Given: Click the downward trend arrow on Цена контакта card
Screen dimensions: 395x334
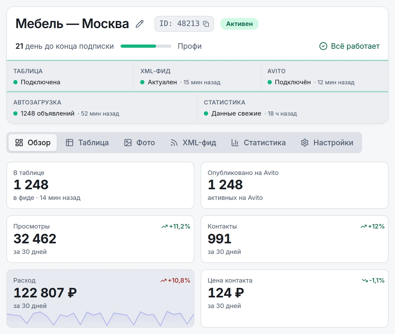Looking at the screenshot, I should click(365, 280).
